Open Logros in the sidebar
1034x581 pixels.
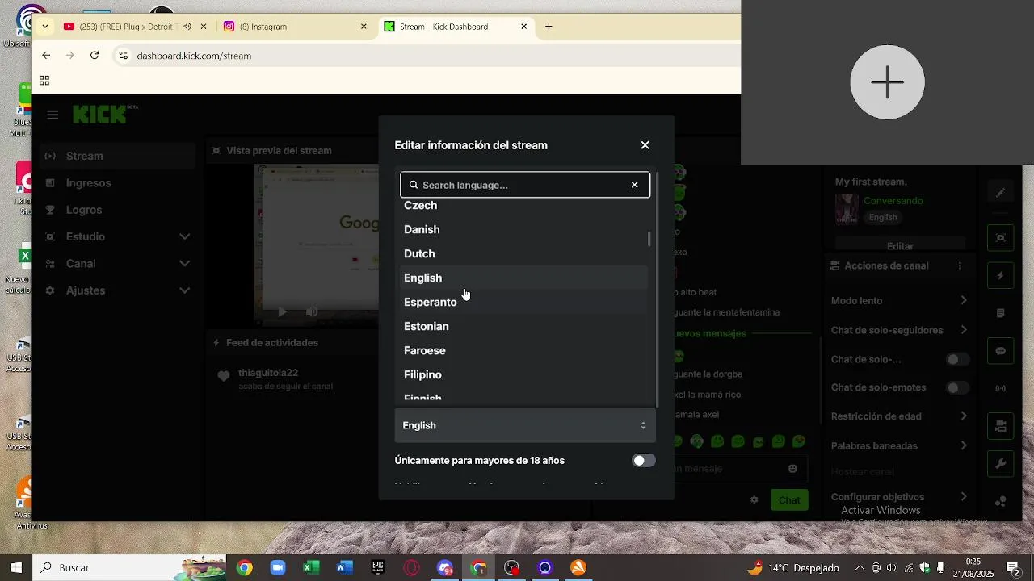118,210
